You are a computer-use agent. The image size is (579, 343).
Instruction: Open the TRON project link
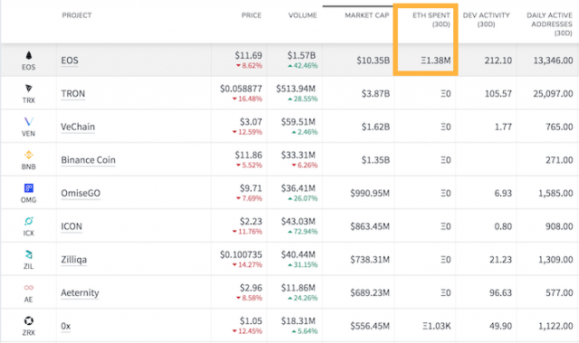[72, 94]
